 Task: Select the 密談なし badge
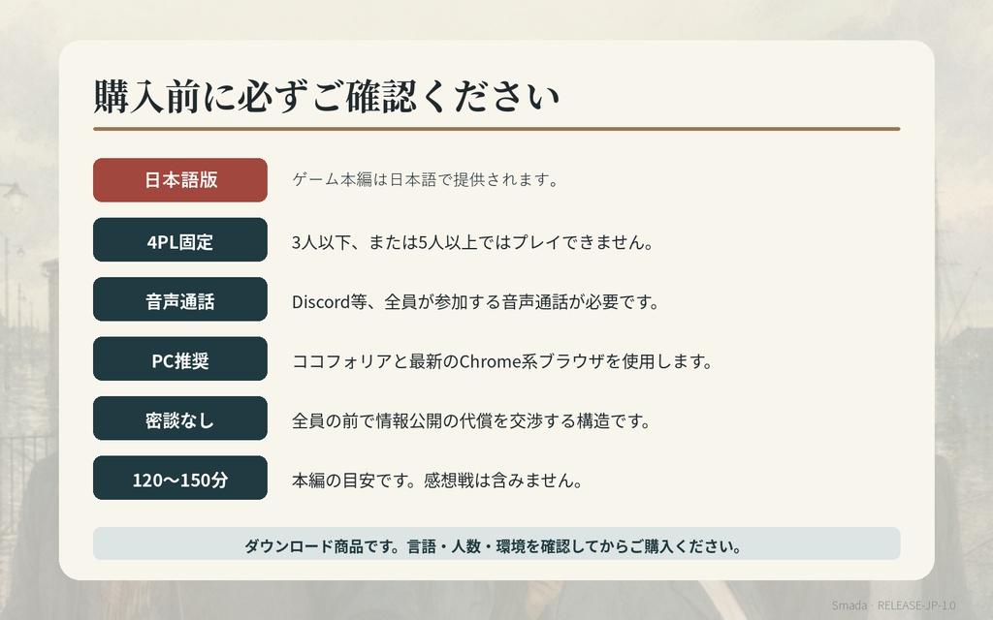tap(179, 418)
